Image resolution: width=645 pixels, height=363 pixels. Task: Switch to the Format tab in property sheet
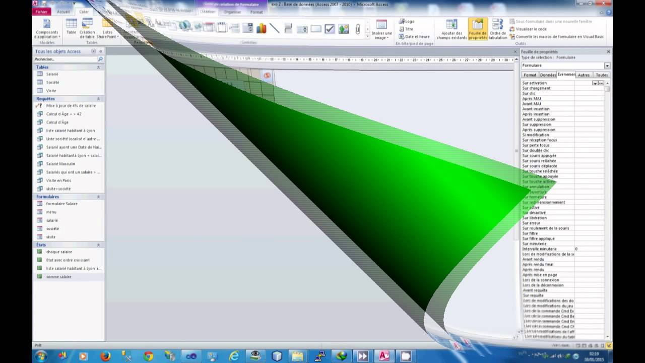(530, 75)
